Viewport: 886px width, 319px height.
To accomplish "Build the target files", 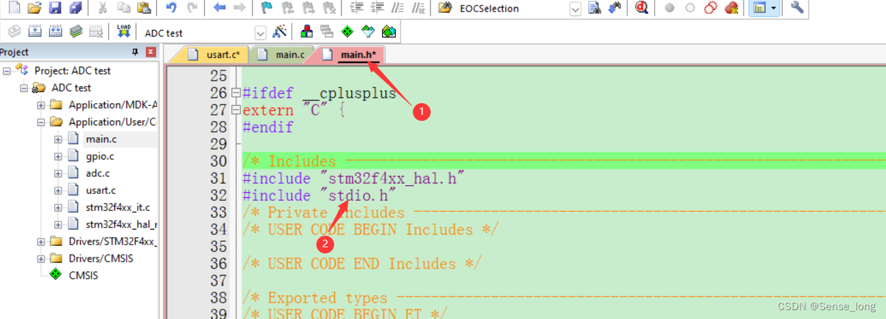I will 35,31.
